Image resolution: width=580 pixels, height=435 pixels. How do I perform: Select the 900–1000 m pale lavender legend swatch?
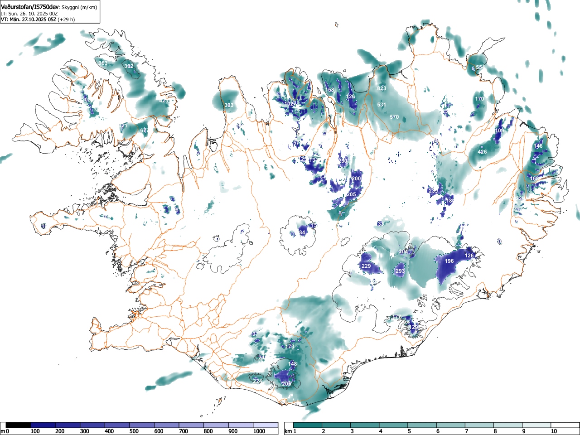241,425
